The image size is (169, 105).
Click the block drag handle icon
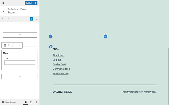tap(9, 45)
